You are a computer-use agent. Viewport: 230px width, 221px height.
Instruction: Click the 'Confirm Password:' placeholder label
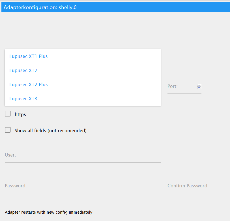click(x=188, y=186)
